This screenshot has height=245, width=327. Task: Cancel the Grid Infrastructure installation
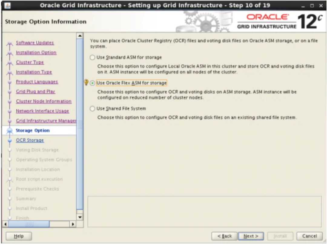[309, 236]
